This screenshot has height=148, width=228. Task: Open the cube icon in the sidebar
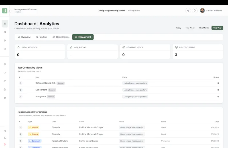5,40
